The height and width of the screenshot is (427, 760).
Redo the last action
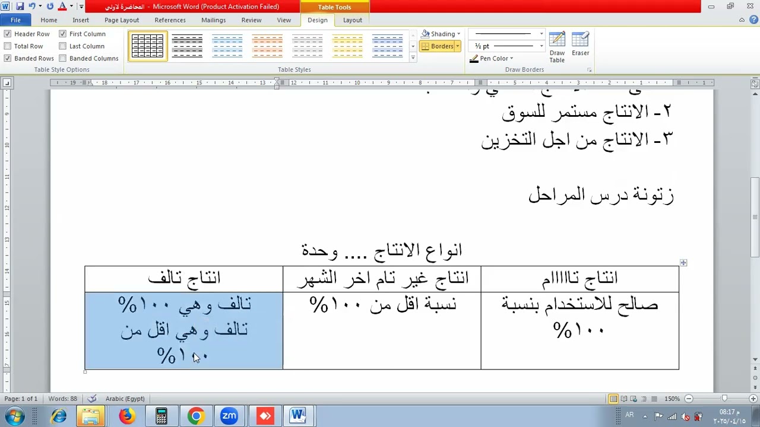tap(50, 7)
